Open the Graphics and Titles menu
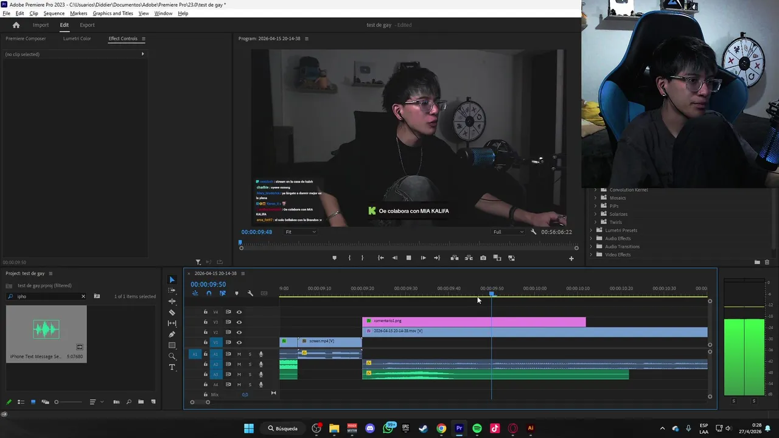 113,13
